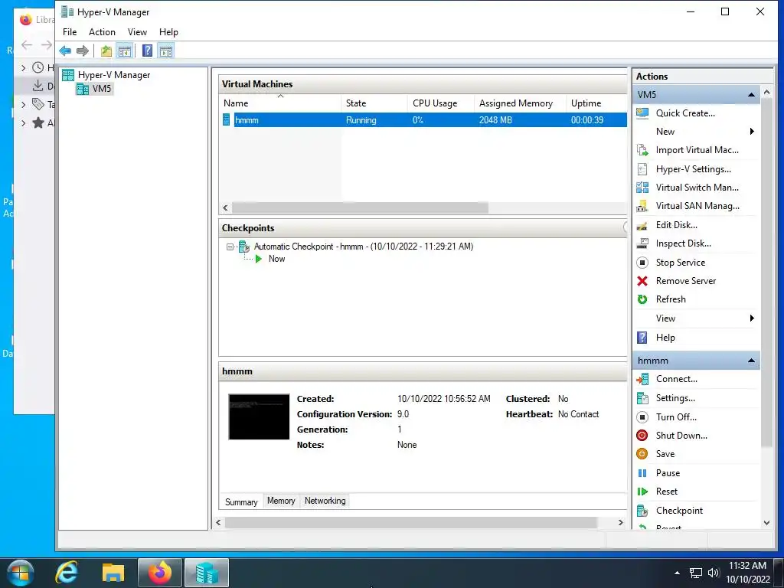
Task: Collapse the VM5 actions section
Action: point(751,95)
